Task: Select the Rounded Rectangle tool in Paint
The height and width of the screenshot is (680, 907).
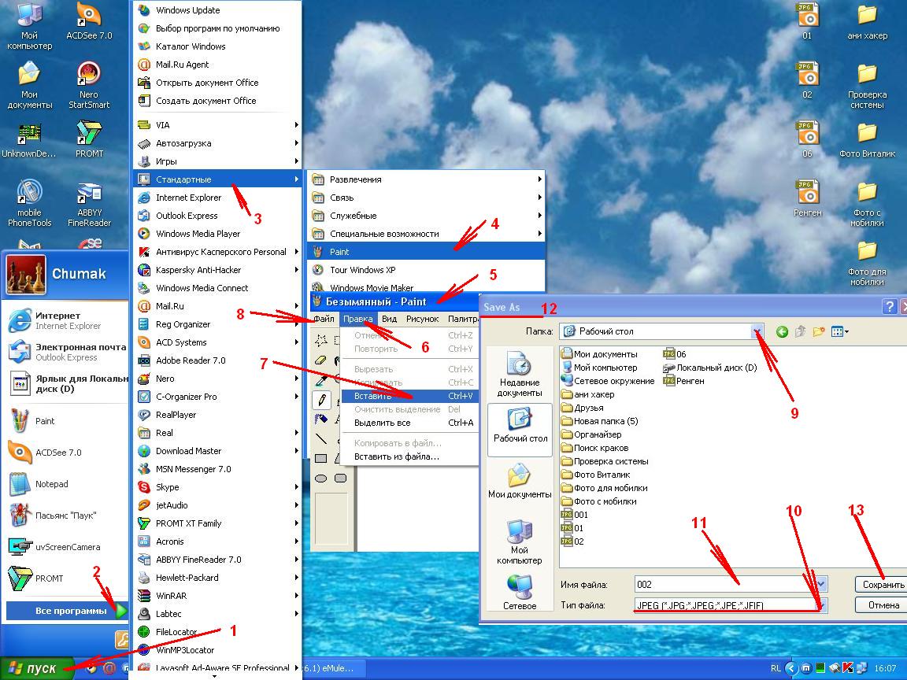Action: coord(341,479)
